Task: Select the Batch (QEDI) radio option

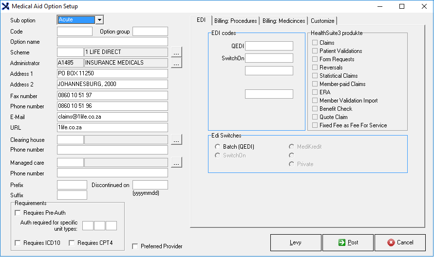Action: coord(217,147)
